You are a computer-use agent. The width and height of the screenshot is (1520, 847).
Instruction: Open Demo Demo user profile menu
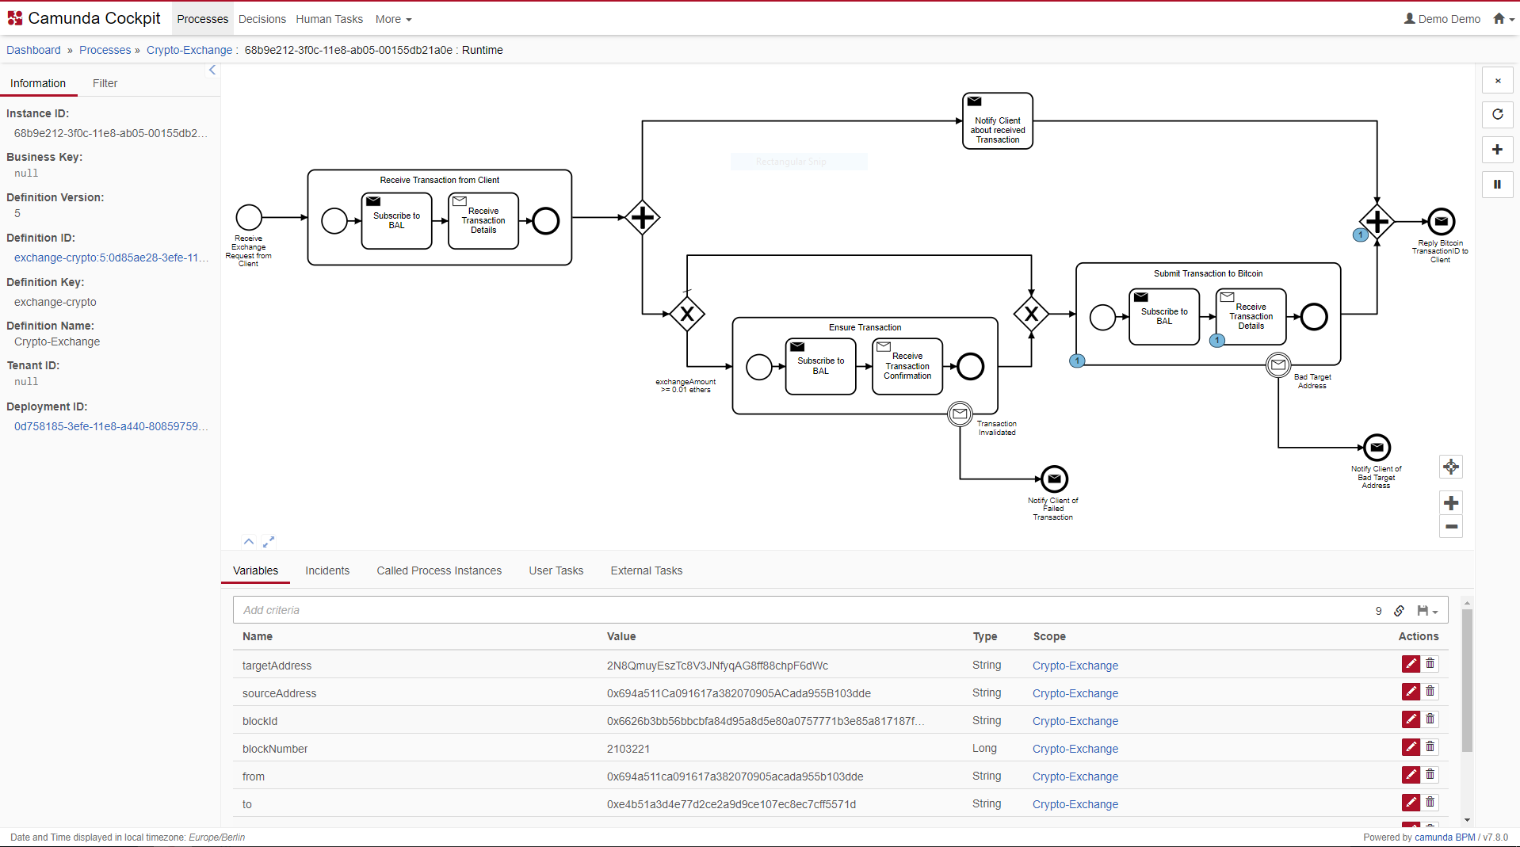1442,19
